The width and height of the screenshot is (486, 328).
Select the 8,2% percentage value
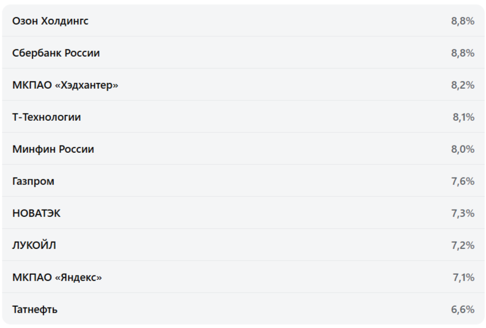[x=462, y=85]
